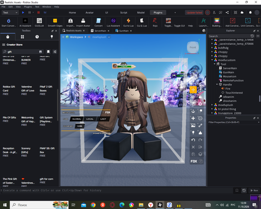Select the F3X weld link tool
The width and height of the screenshot is (261, 209).
[200, 125]
